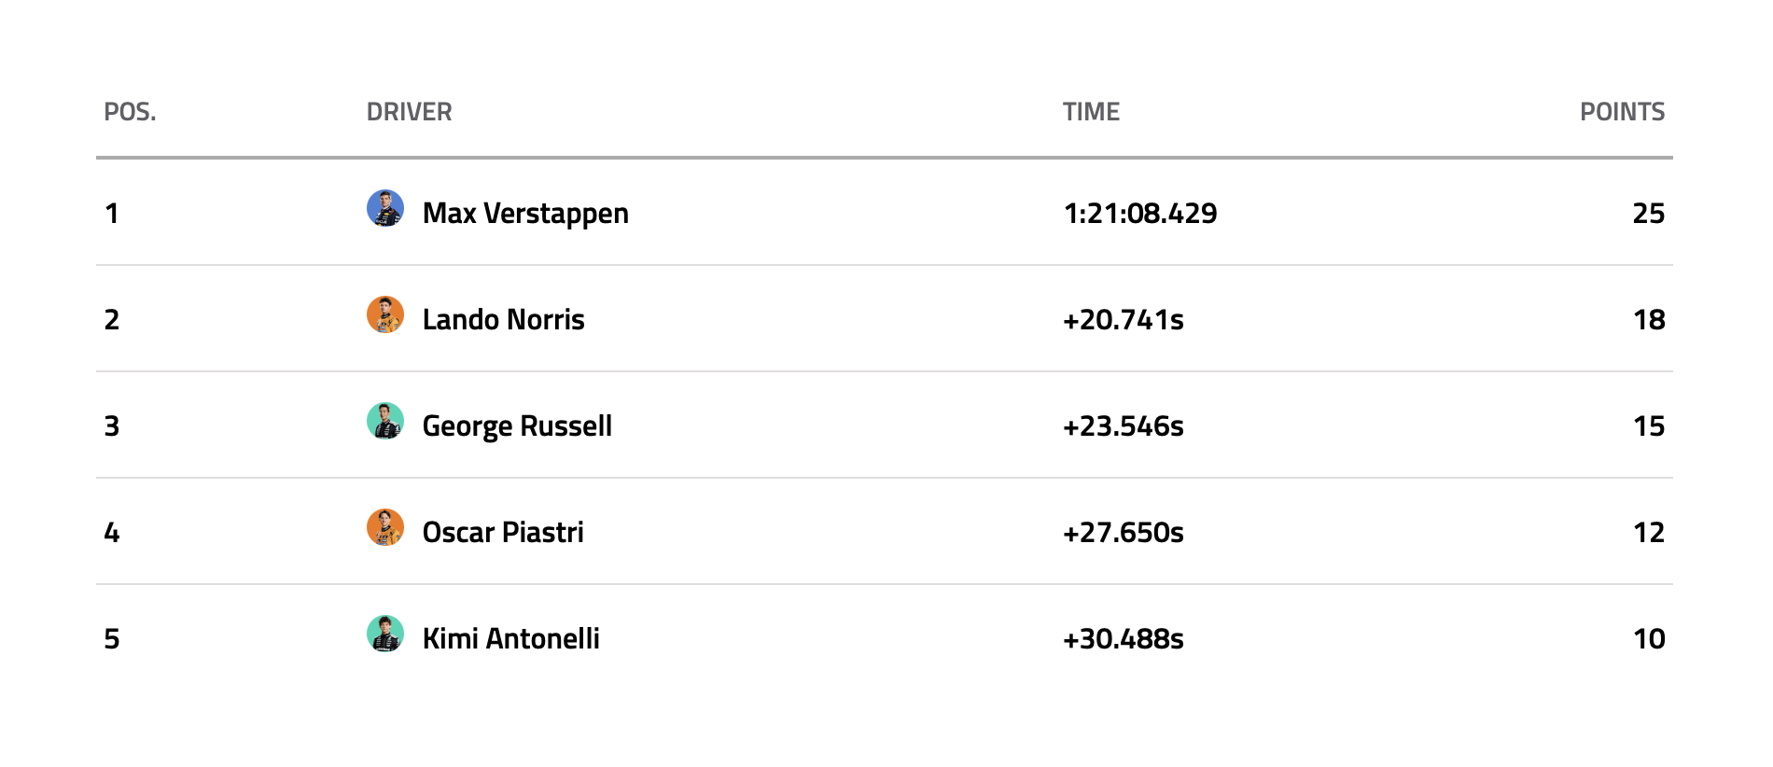Image resolution: width=1773 pixels, height=767 pixels.
Task: Click George Russell's driver avatar icon
Action: 384,421
